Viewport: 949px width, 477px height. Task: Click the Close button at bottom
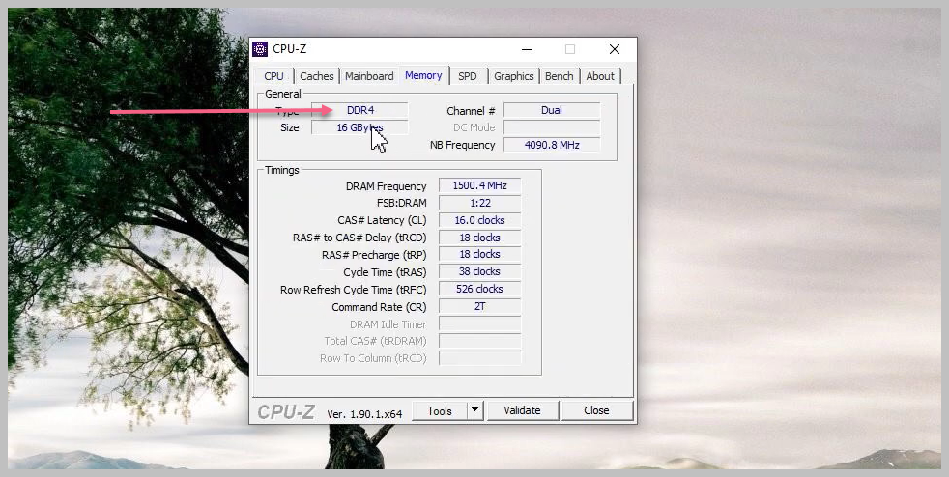(597, 410)
